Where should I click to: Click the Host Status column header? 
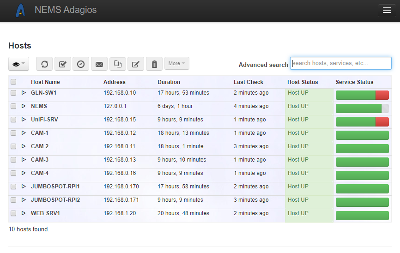303,82
